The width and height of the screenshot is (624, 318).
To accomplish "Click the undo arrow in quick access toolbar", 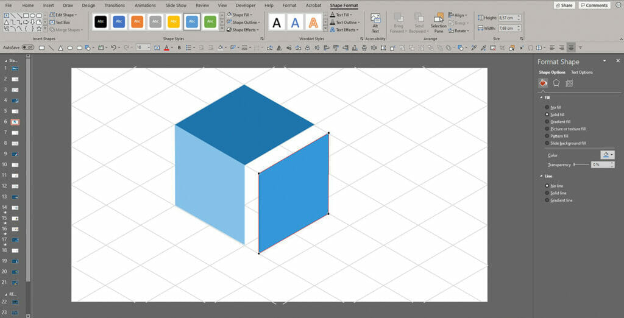I will click(113, 48).
